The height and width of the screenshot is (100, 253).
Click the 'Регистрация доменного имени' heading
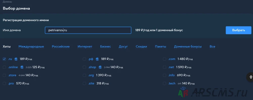(x=26, y=20)
